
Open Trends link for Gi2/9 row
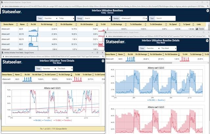click(200, 29)
